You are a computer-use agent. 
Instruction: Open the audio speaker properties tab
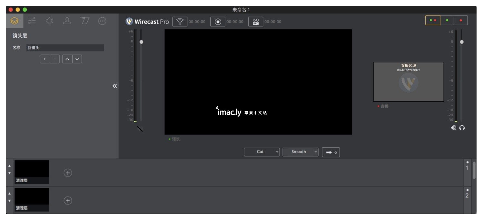tap(49, 21)
